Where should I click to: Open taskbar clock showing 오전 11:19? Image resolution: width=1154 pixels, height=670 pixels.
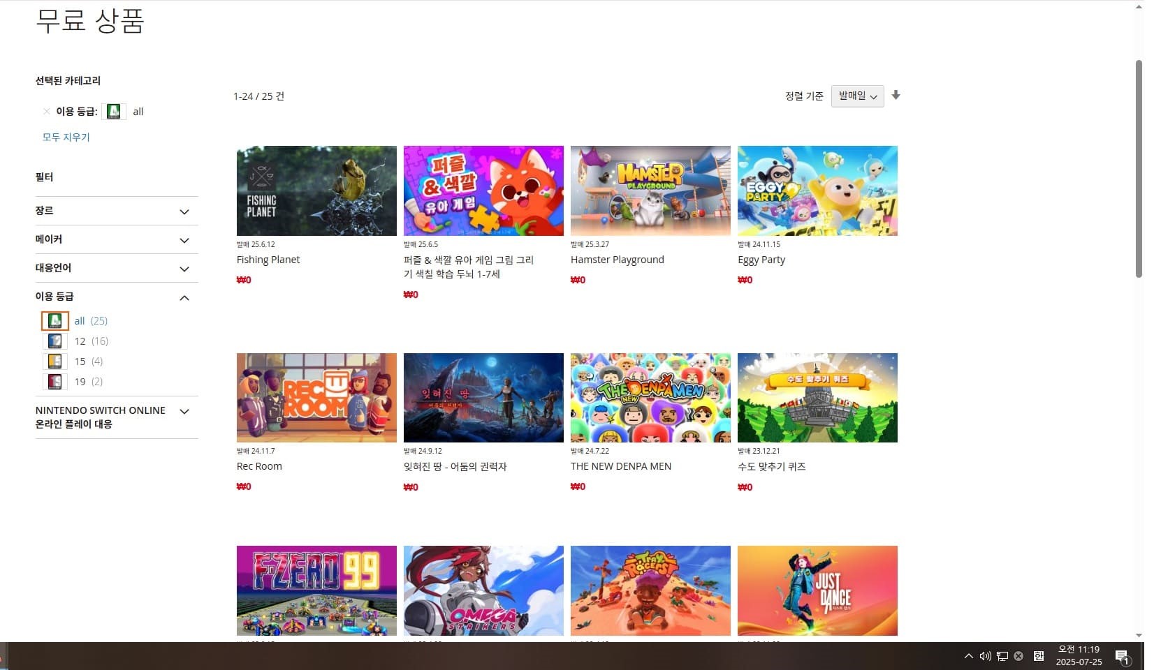pos(1079,656)
